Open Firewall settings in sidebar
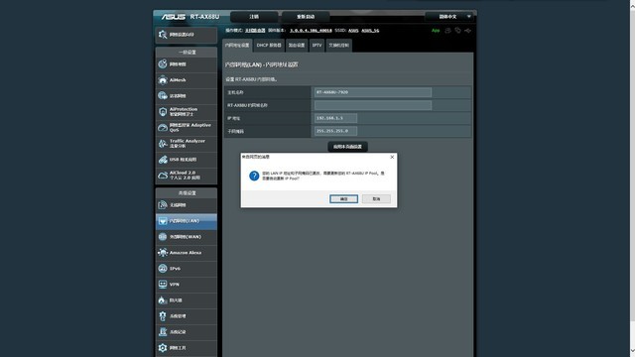635x357 pixels. pos(186,300)
